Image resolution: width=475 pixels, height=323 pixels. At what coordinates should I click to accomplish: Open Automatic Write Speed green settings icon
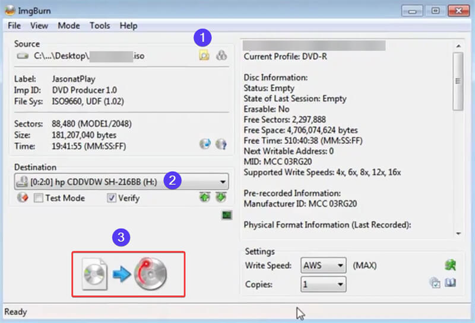[451, 265]
